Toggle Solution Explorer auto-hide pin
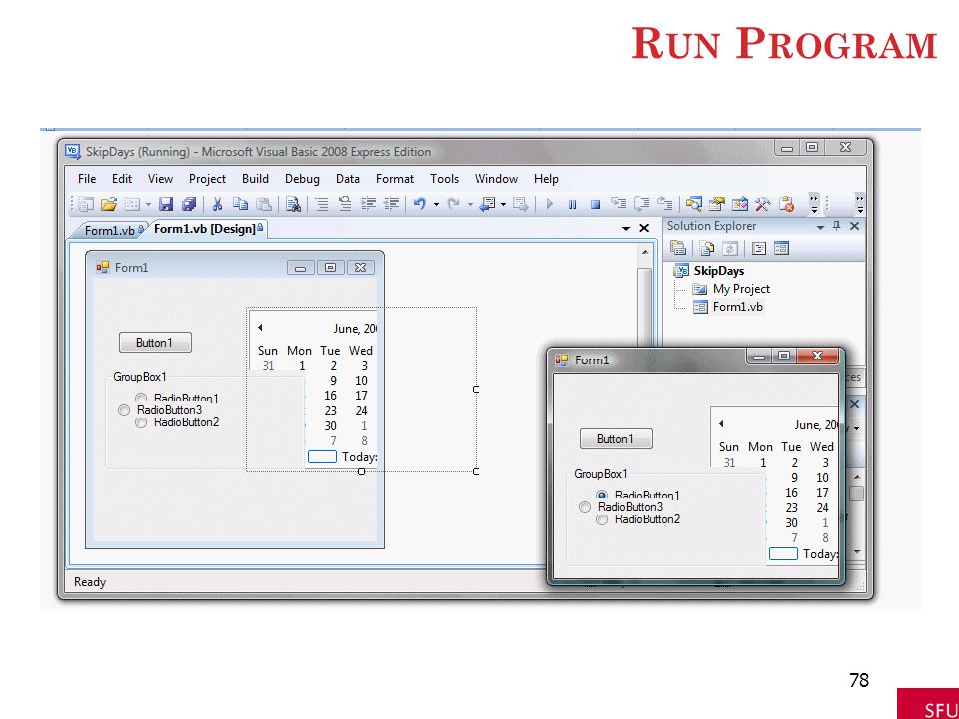This screenshot has width=959, height=719. [x=837, y=226]
